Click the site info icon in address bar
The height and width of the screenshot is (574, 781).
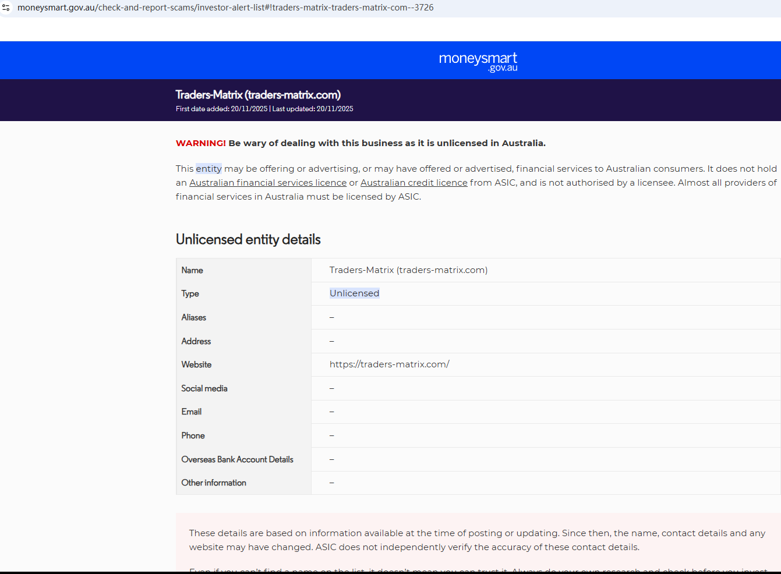point(6,8)
